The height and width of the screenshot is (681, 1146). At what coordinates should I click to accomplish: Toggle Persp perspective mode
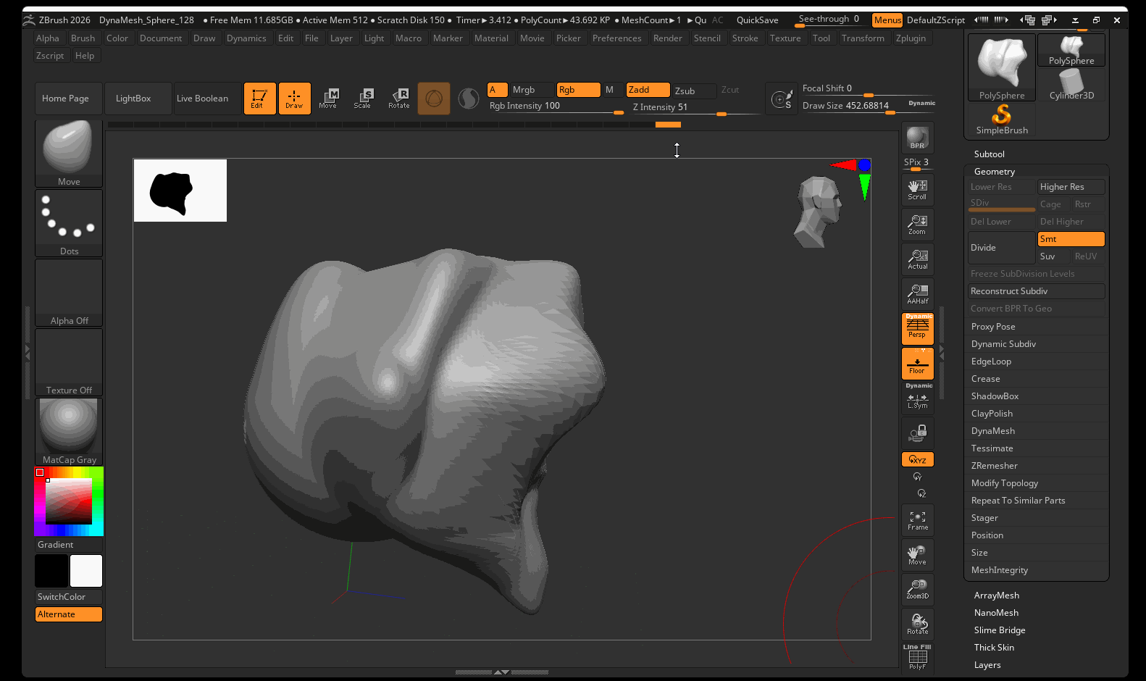click(x=917, y=327)
